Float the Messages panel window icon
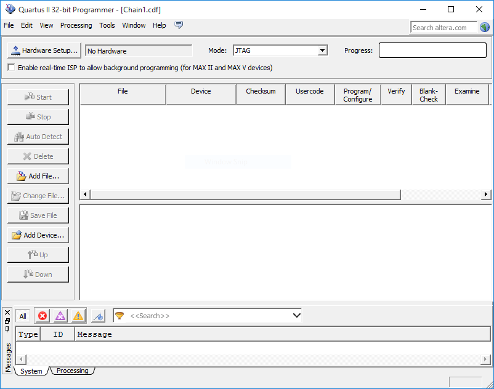 (7, 321)
